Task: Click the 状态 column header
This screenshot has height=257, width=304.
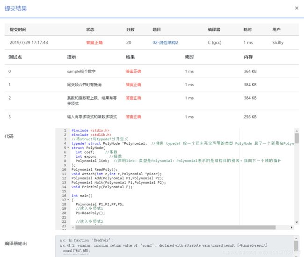Action: tap(90, 29)
